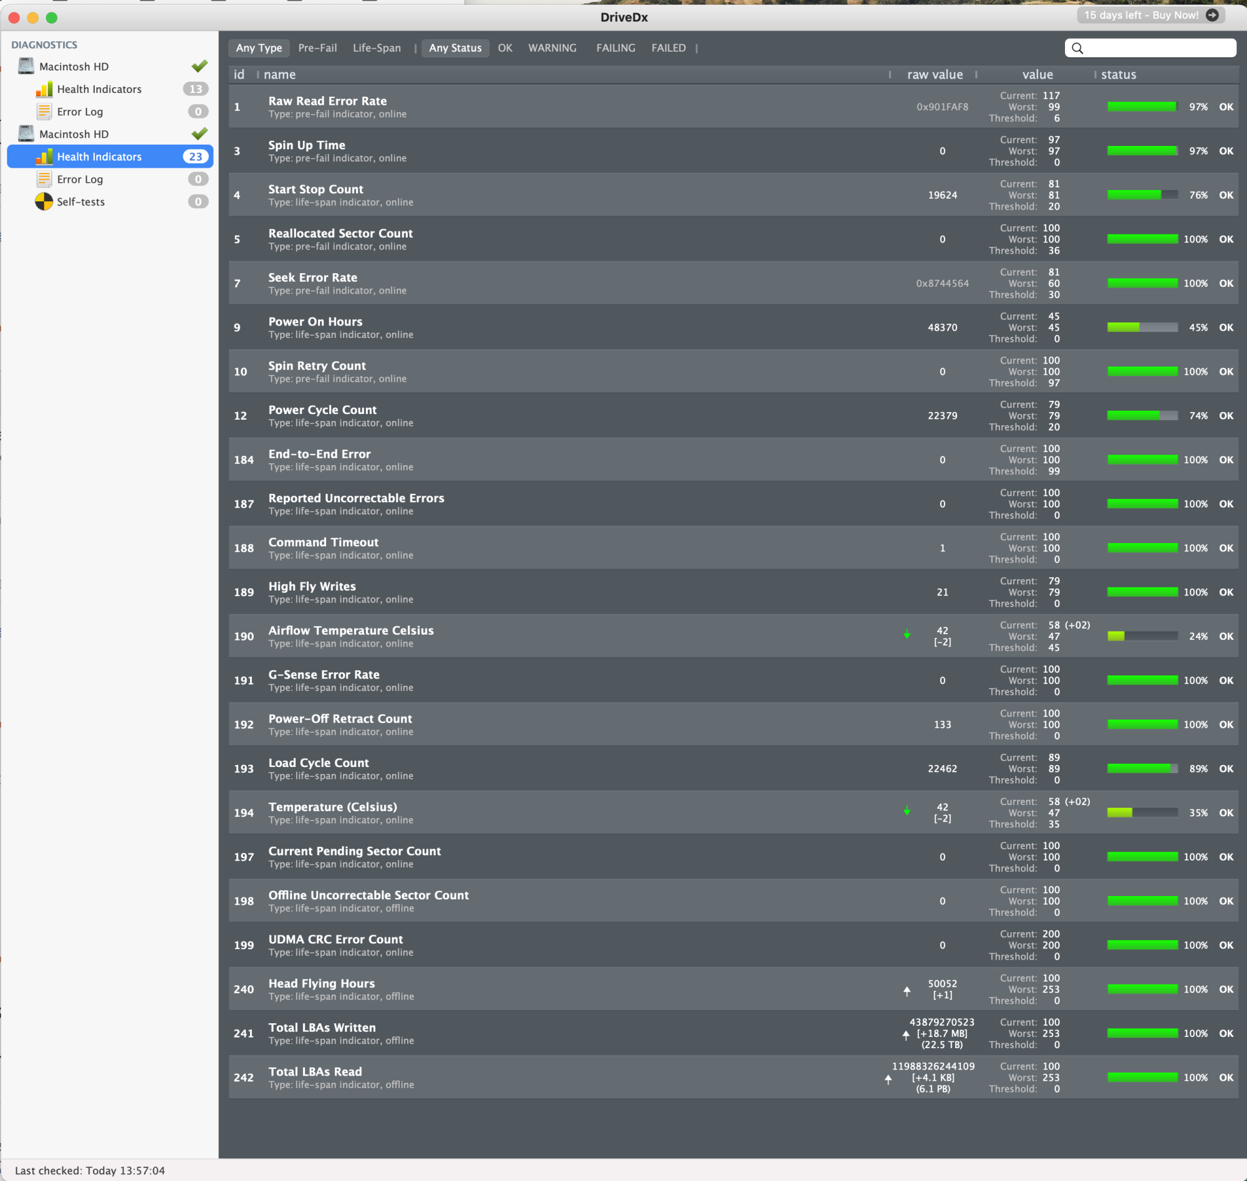Screen dimensions: 1247x1181
Task: Enable the WARNING status filter
Action: pos(552,48)
